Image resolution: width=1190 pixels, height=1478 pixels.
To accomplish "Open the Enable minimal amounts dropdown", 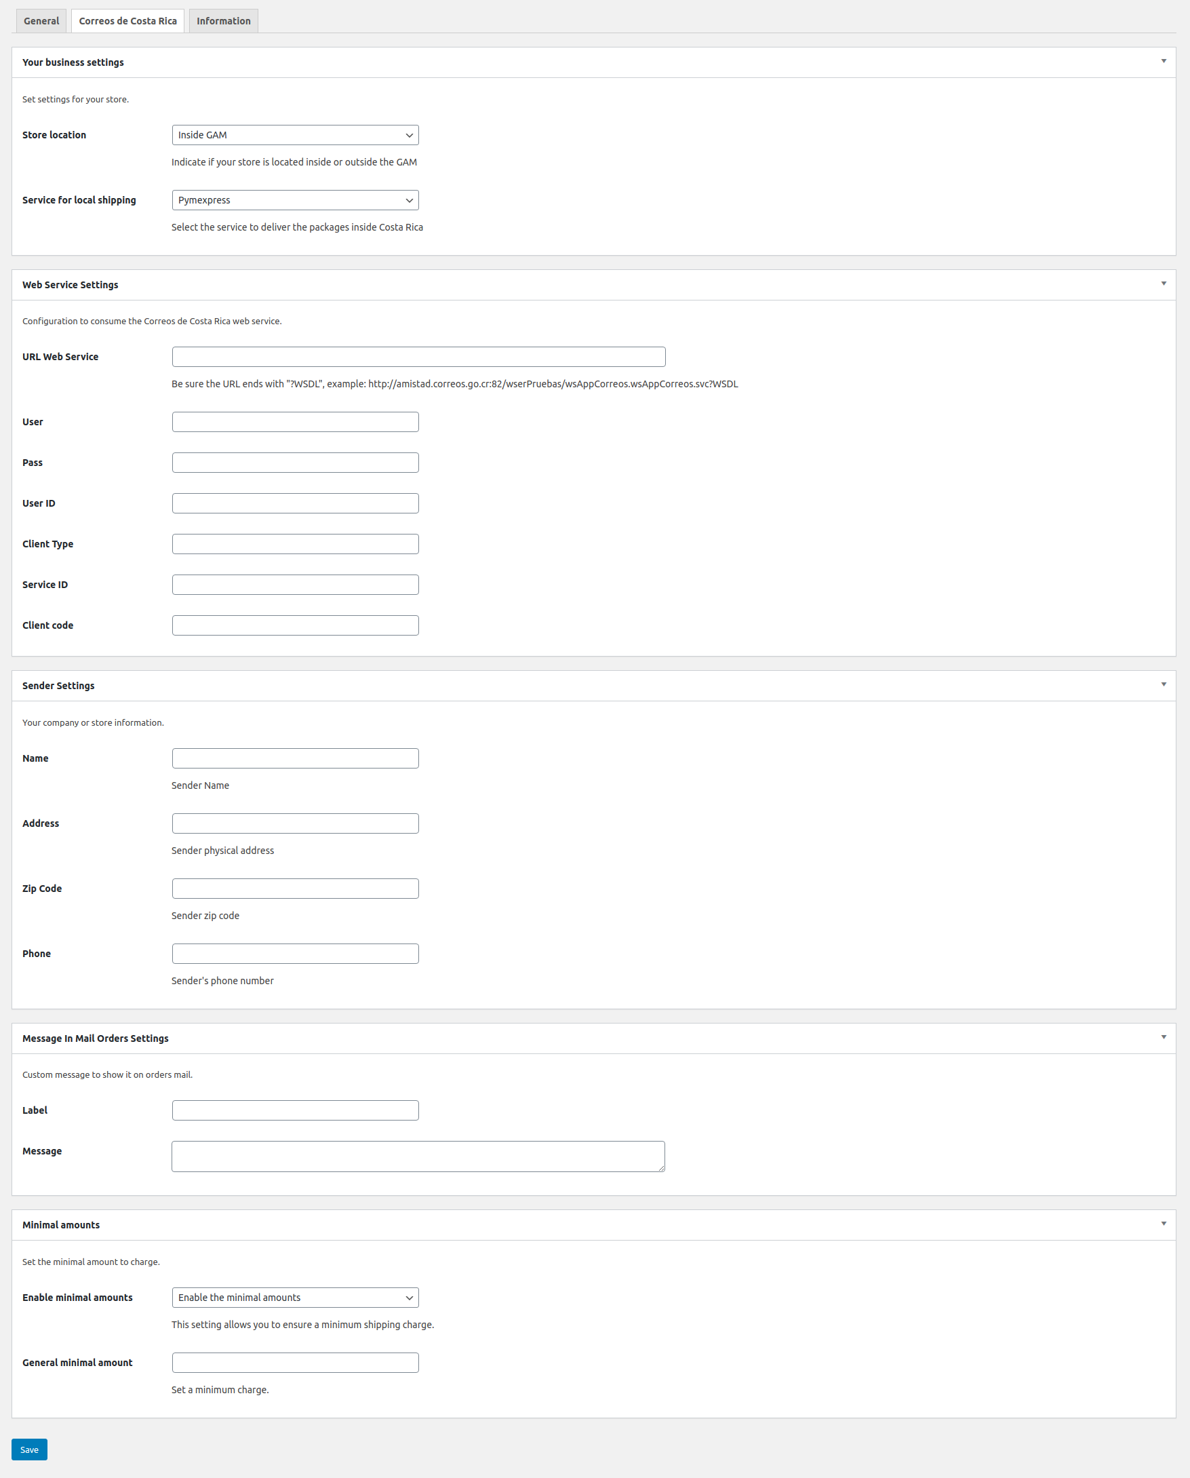I will click(x=295, y=1298).
